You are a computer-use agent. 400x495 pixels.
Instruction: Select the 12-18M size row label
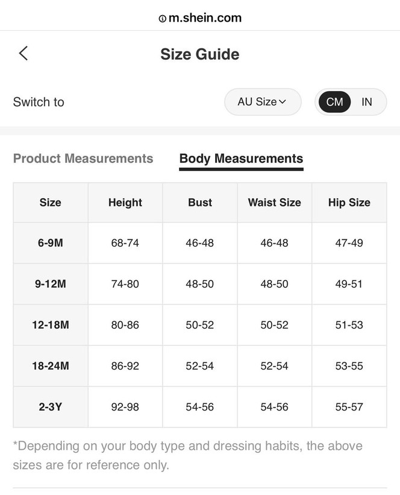point(51,325)
